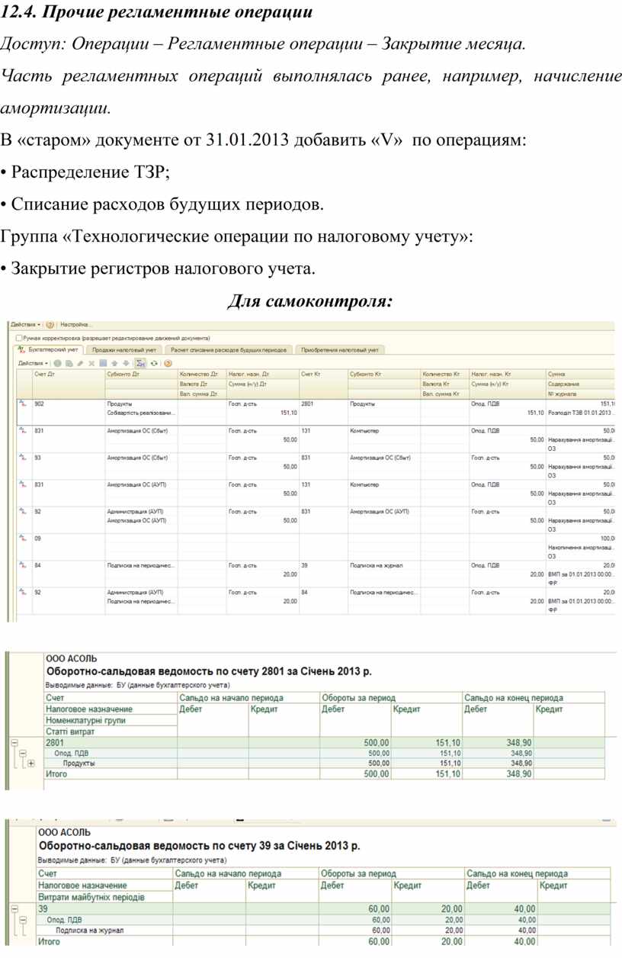
Task: Click the Субконто Кт column header
Action: pyautogui.click(x=383, y=374)
